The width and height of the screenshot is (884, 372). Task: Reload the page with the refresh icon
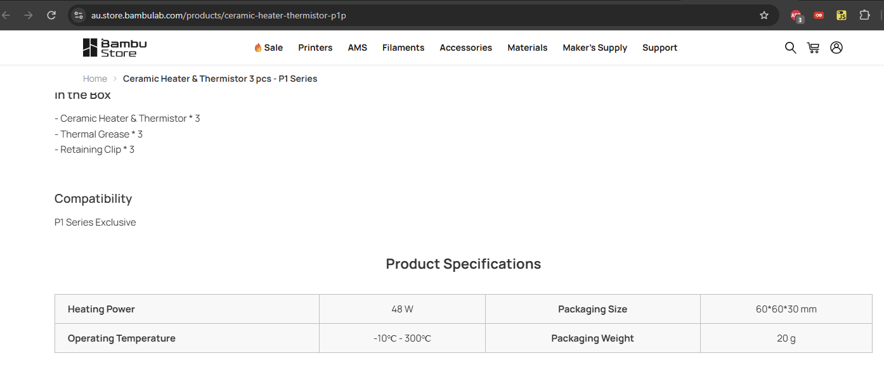click(51, 15)
